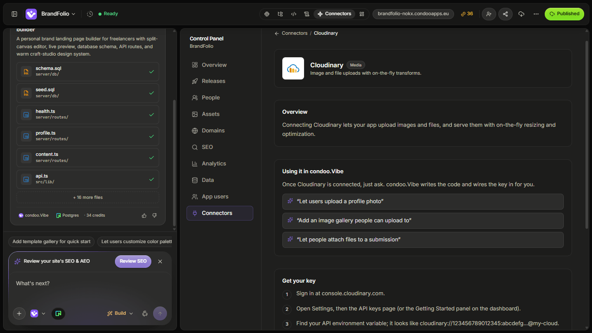Open the content.ts file card
The image size is (592, 333).
[x=88, y=158]
